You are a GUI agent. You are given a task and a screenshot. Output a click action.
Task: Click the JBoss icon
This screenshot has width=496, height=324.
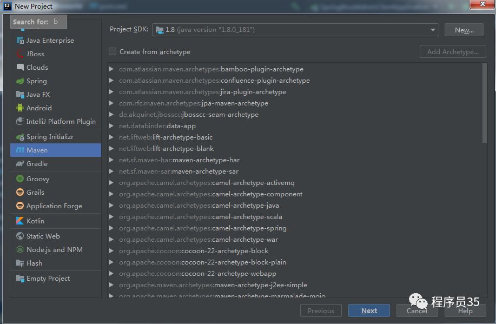tap(20, 54)
